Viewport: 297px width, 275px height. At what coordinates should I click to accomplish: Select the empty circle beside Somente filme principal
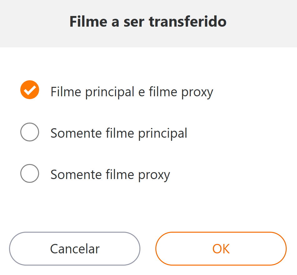pyautogui.click(x=30, y=132)
